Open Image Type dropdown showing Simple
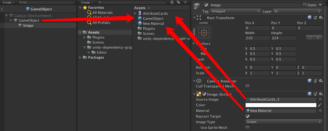This screenshot has width=328, height=131. click(x=283, y=122)
